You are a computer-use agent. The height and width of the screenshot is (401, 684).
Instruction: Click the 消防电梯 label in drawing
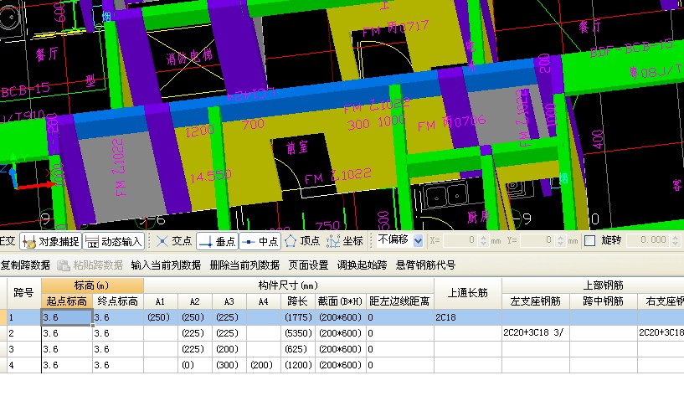189,56
